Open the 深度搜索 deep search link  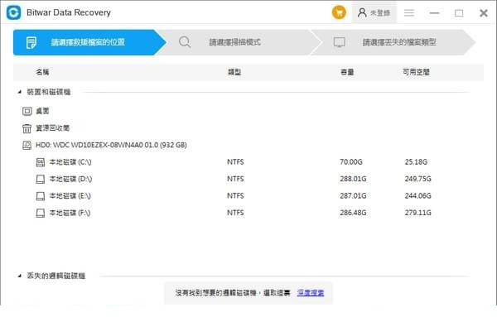311,293
